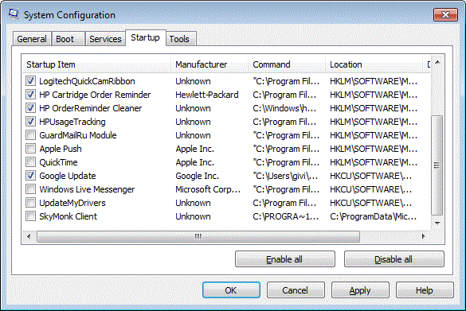Image resolution: width=466 pixels, height=311 pixels.
Task: Click the vertical scrollbar thumb
Action: pos(437,165)
